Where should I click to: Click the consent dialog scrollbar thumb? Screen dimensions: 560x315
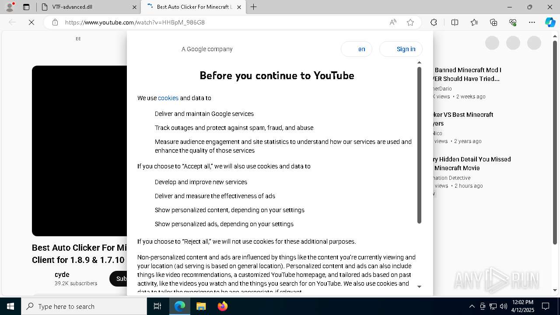(419, 145)
